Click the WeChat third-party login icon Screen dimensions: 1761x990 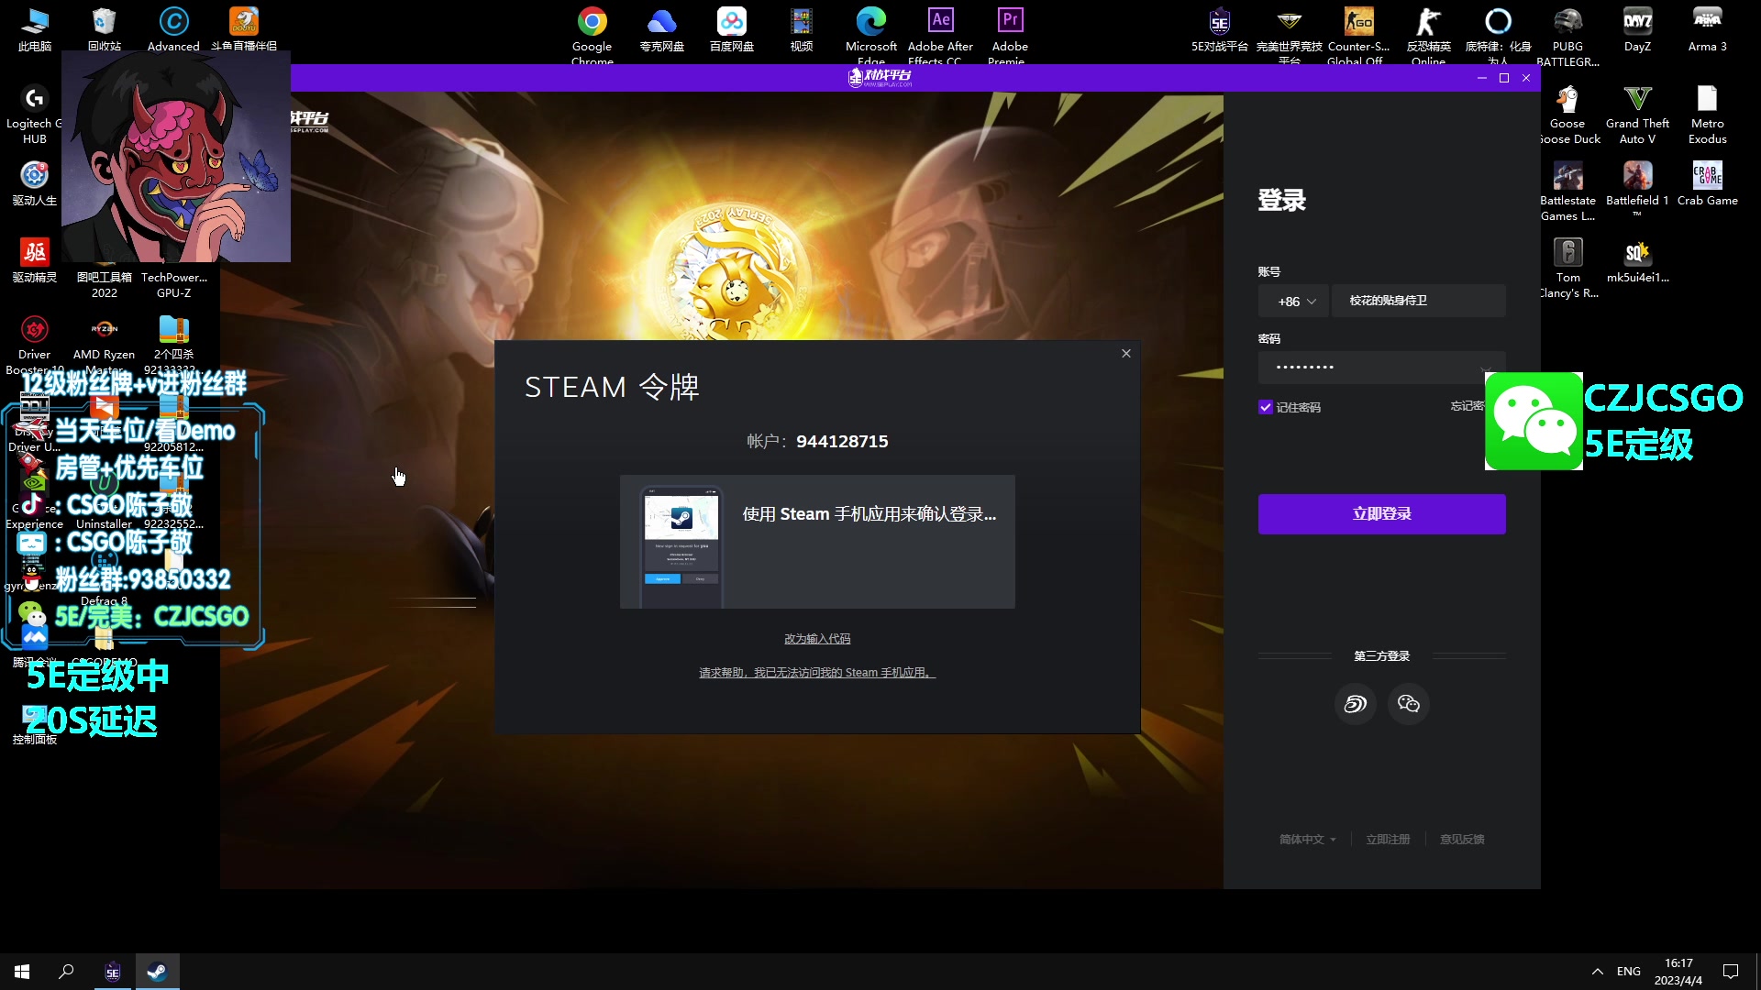click(1408, 704)
